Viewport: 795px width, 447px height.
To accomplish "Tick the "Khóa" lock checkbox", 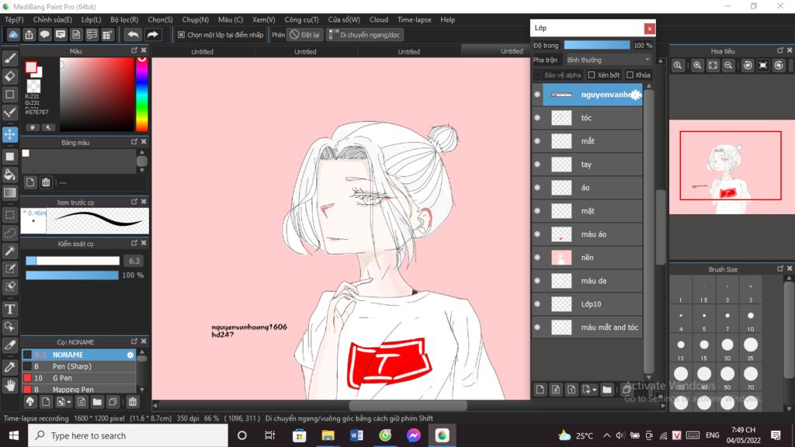I will [x=630, y=75].
